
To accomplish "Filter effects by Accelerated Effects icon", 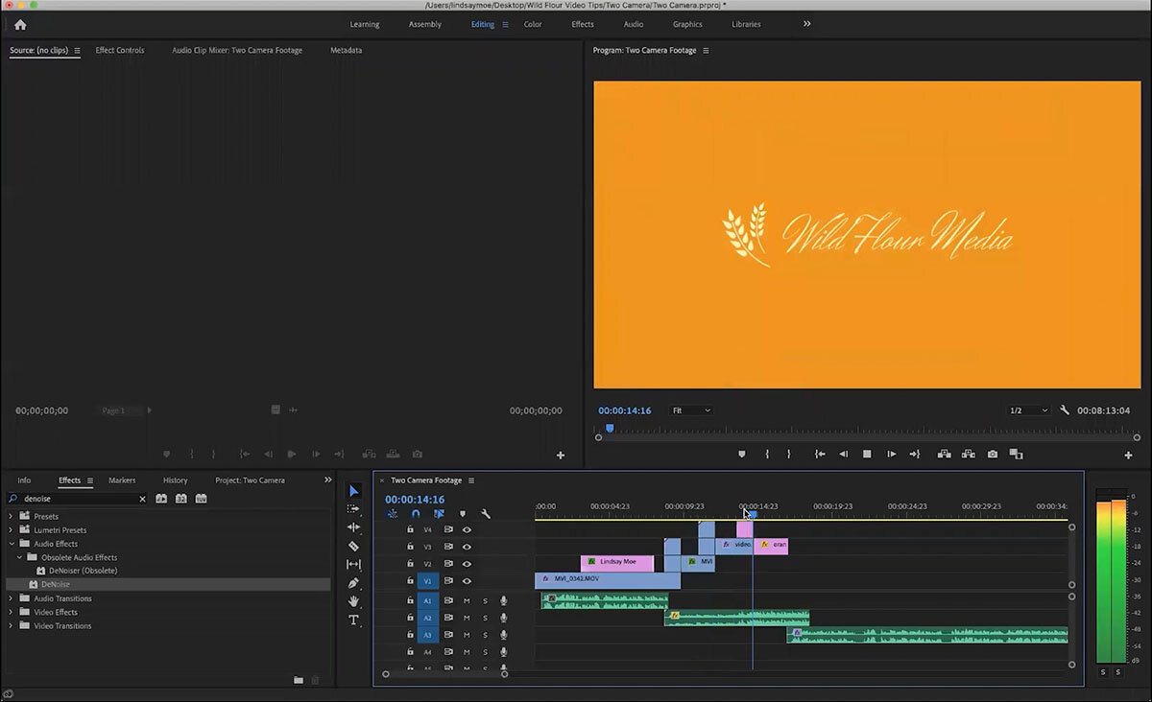I will click(x=161, y=499).
